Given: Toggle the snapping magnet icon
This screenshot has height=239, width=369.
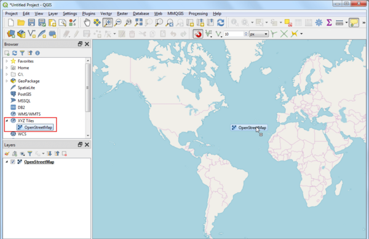Looking at the screenshot, I should [x=198, y=34].
